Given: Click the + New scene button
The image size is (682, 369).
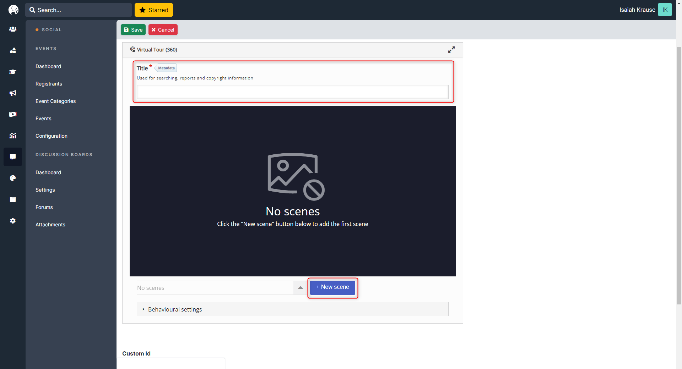Looking at the screenshot, I should (332, 287).
